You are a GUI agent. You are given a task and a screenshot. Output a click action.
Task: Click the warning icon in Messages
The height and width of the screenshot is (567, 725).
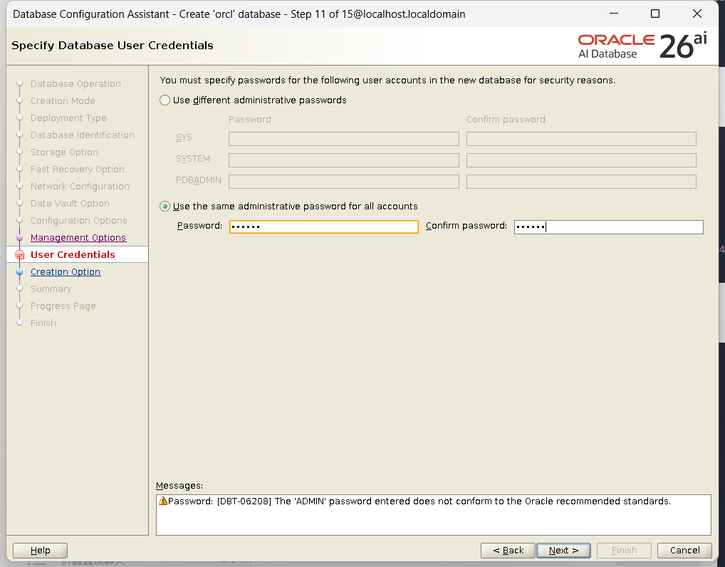pyautogui.click(x=163, y=501)
